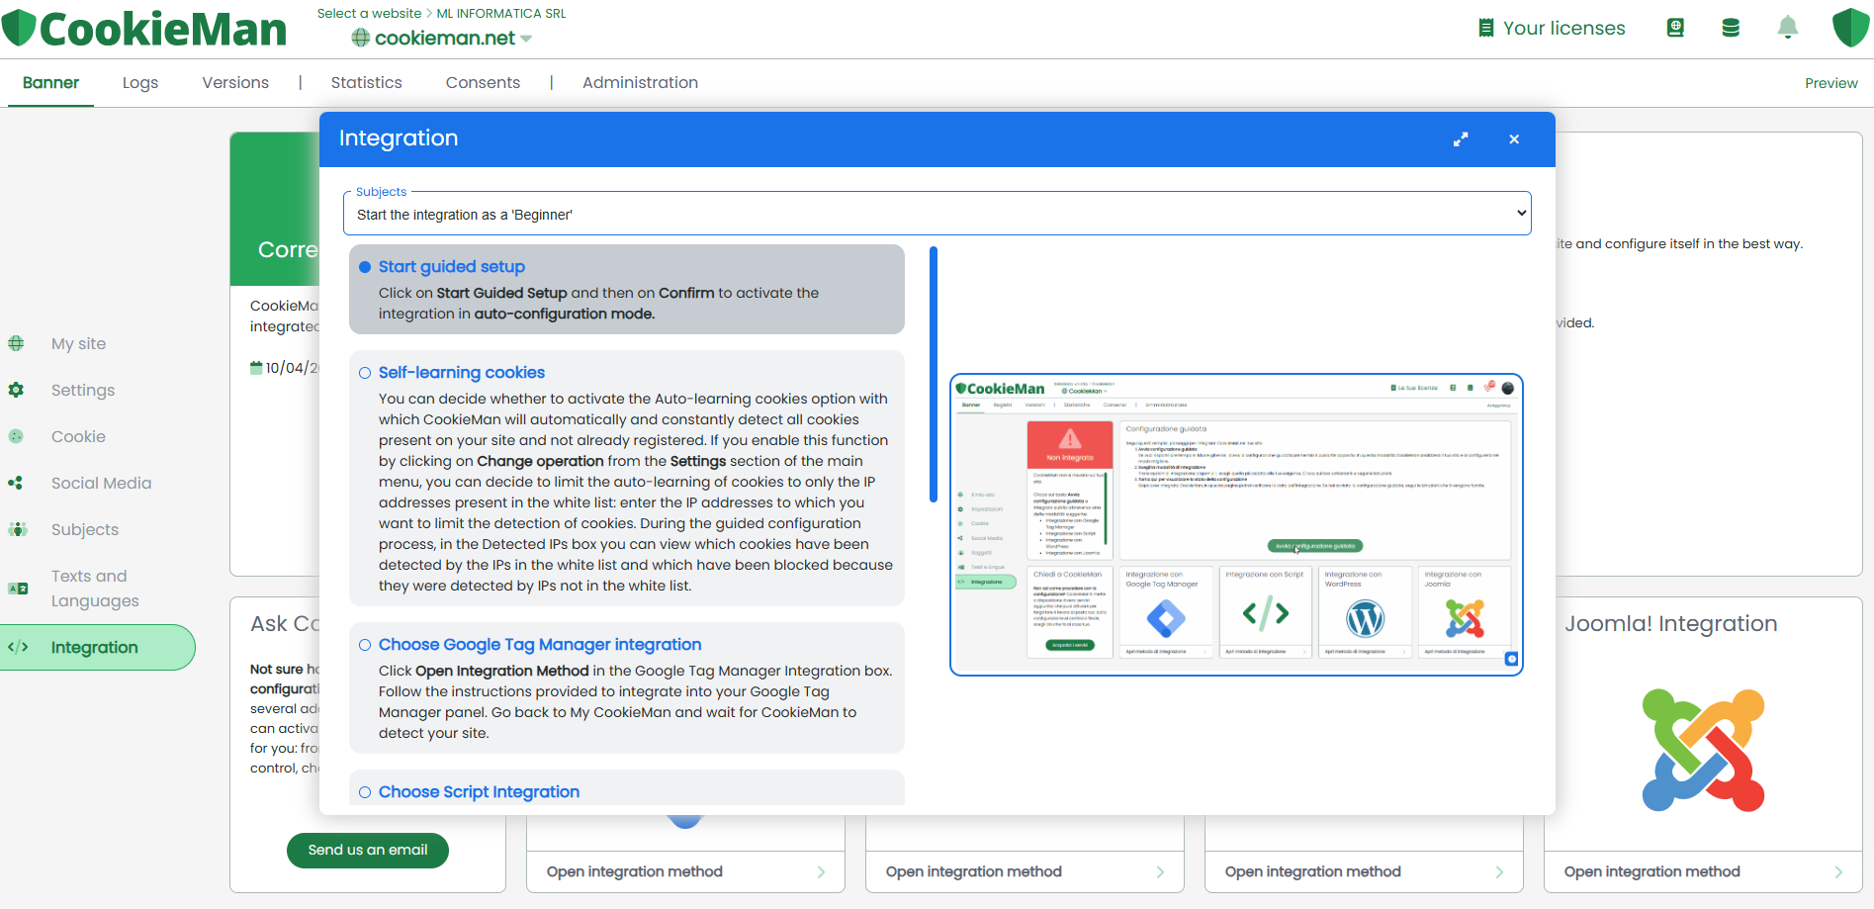Image resolution: width=1874 pixels, height=909 pixels.
Task: Open Texts and Languages in sidebar
Action: pyautogui.click(x=95, y=589)
